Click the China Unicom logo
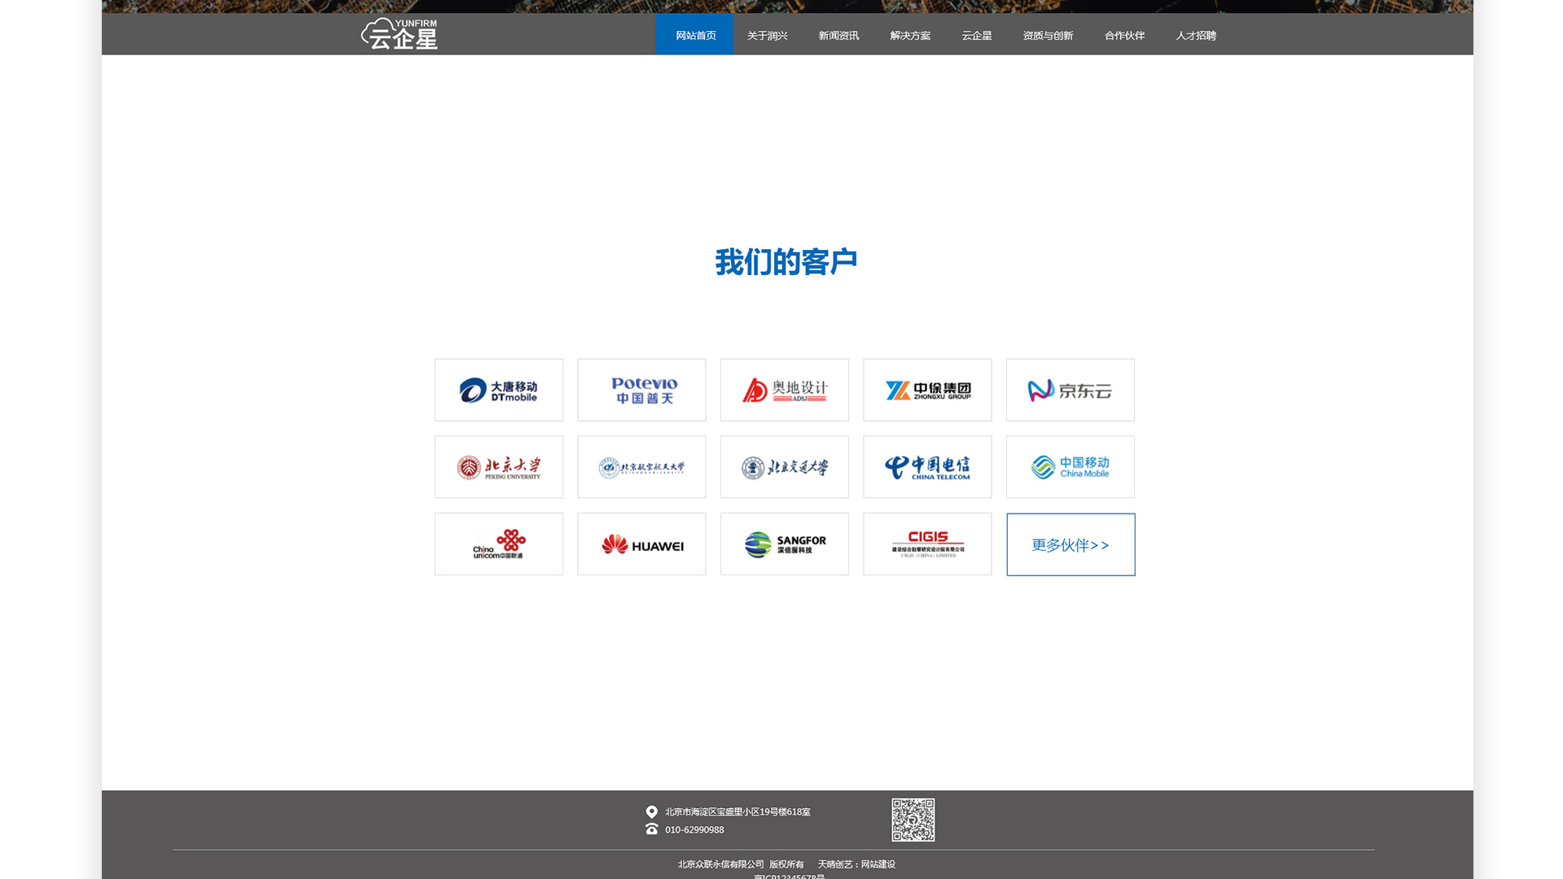The image size is (1563, 879). click(498, 544)
